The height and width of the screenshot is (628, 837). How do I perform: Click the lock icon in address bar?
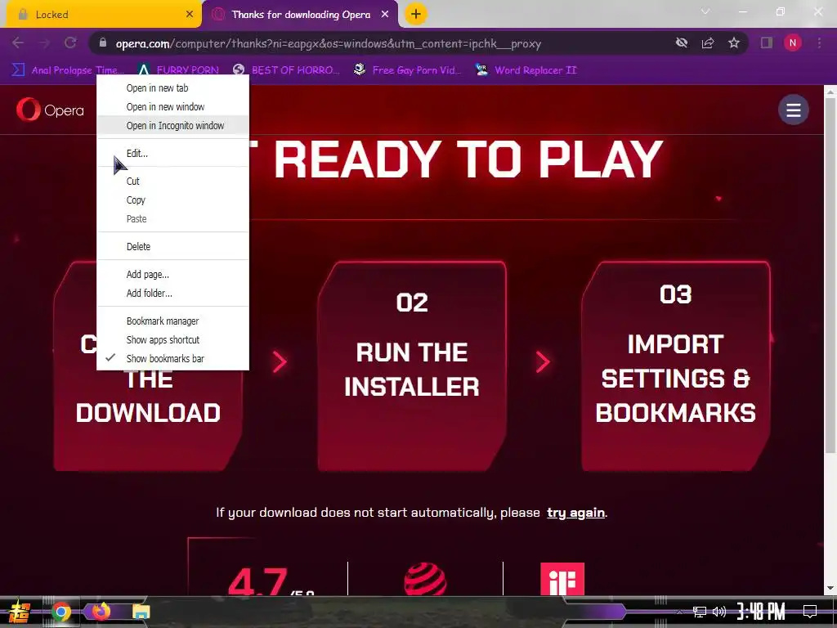click(x=103, y=43)
